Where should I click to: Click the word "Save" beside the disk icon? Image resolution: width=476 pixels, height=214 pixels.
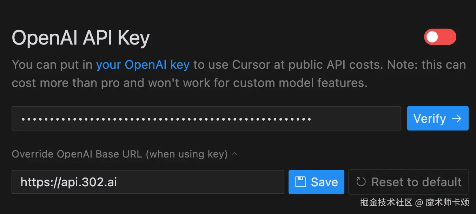coord(324,182)
